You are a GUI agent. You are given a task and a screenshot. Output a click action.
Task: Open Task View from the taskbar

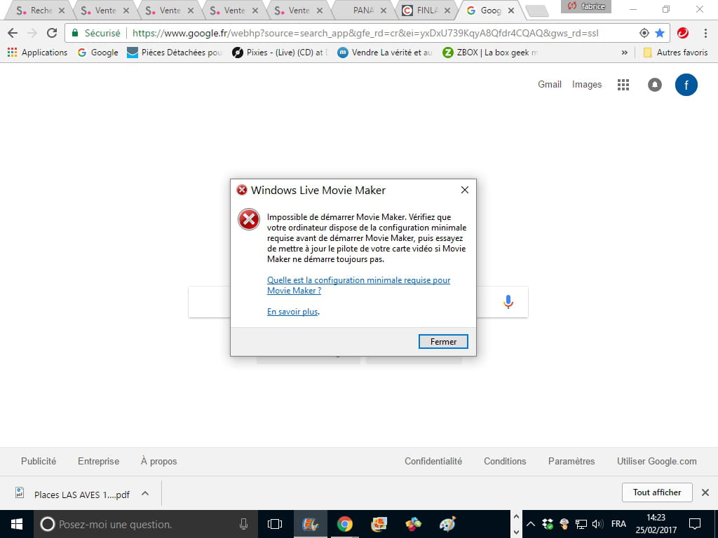(275, 524)
